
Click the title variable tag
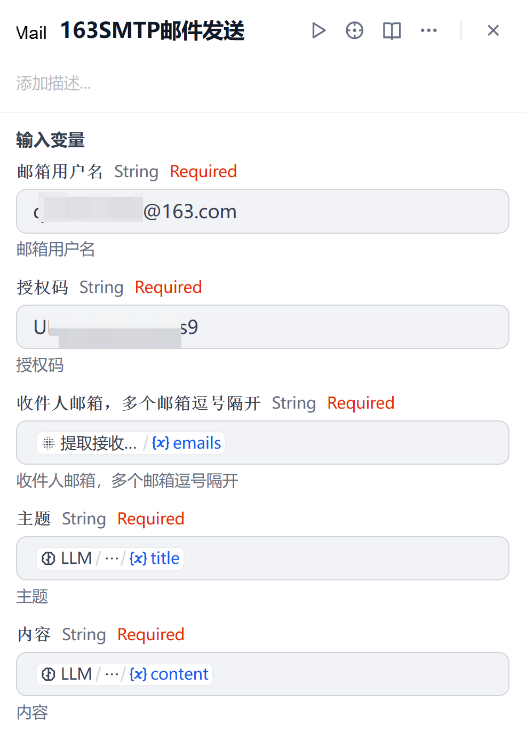point(155,559)
